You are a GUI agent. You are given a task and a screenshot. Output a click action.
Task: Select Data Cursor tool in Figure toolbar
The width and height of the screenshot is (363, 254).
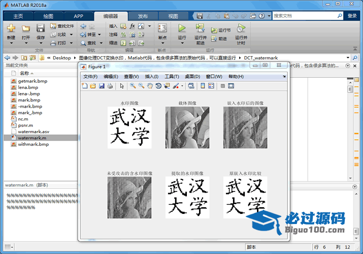pos(167,86)
